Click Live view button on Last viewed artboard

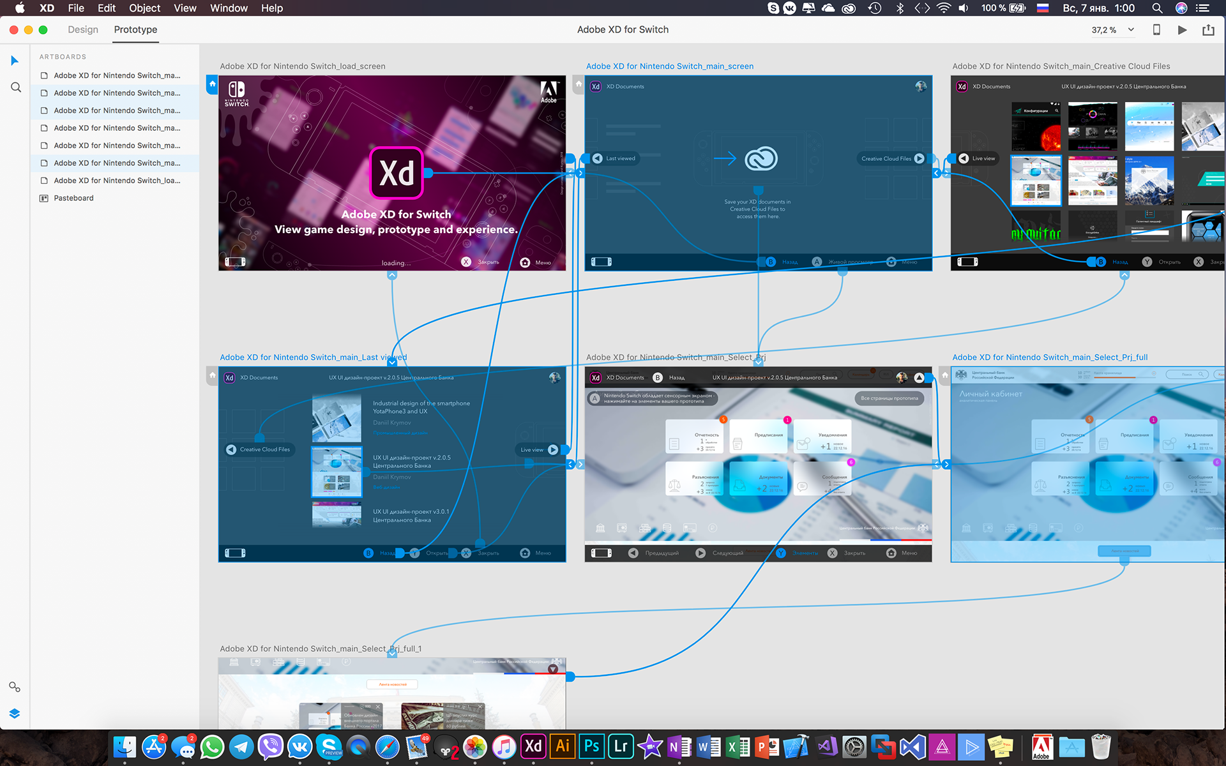(539, 449)
